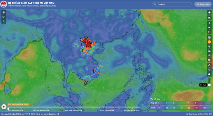Click the Vietnam Disasters Monitoring System subtitle
213x116 pixels.
(x=32, y=6)
